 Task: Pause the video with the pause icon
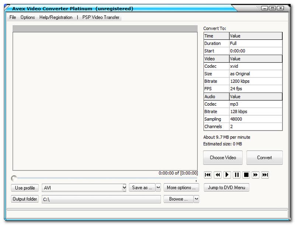point(237,175)
